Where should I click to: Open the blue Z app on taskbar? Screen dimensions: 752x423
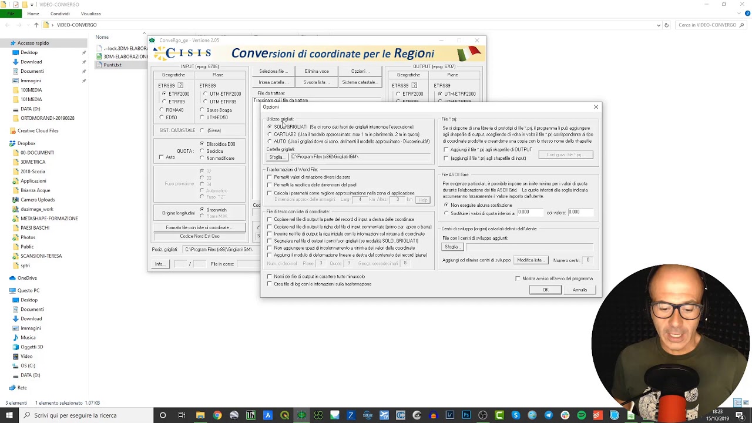pyautogui.click(x=351, y=415)
